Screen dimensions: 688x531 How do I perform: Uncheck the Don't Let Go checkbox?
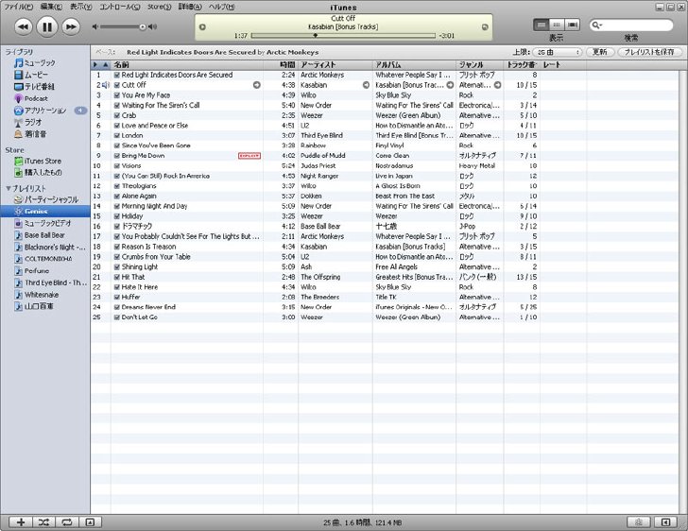[x=117, y=317]
